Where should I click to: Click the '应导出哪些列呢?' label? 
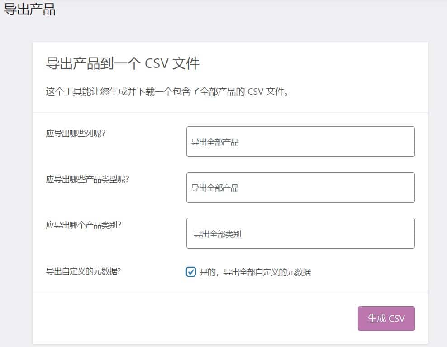coord(76,133)
